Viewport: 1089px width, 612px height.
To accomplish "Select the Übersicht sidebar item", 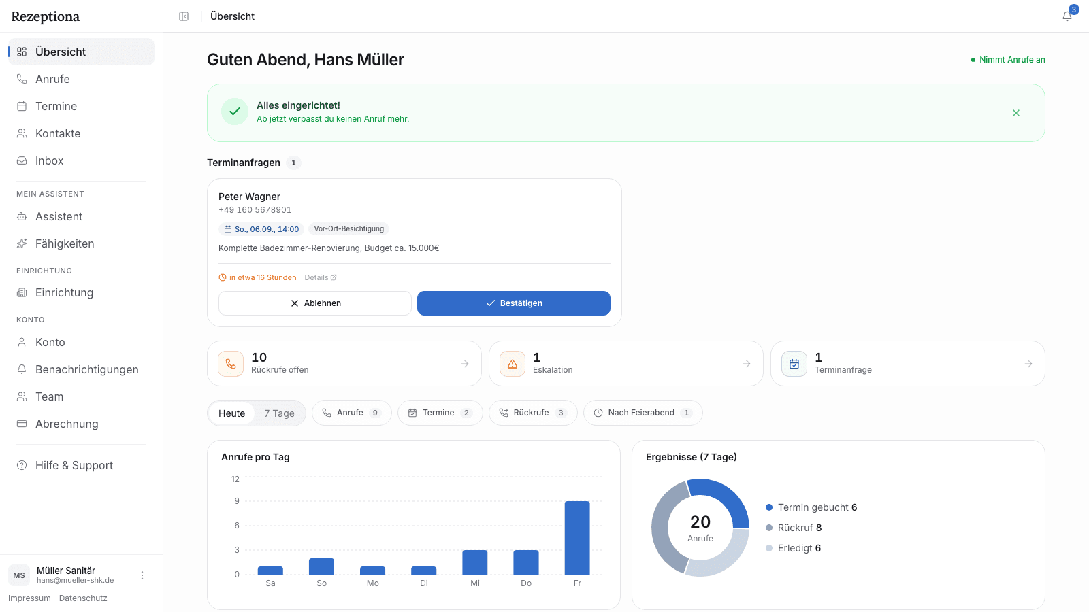I will click(x=81, y=52).
